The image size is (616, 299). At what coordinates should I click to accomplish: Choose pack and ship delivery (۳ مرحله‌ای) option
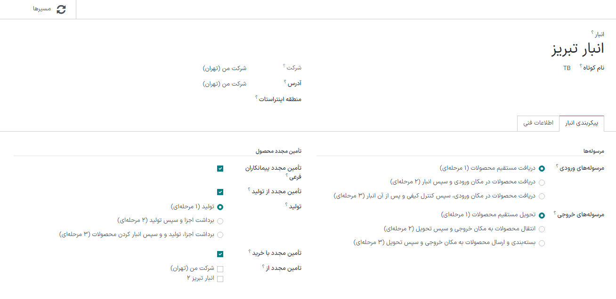pyautogui.click(x=542, y=243)
